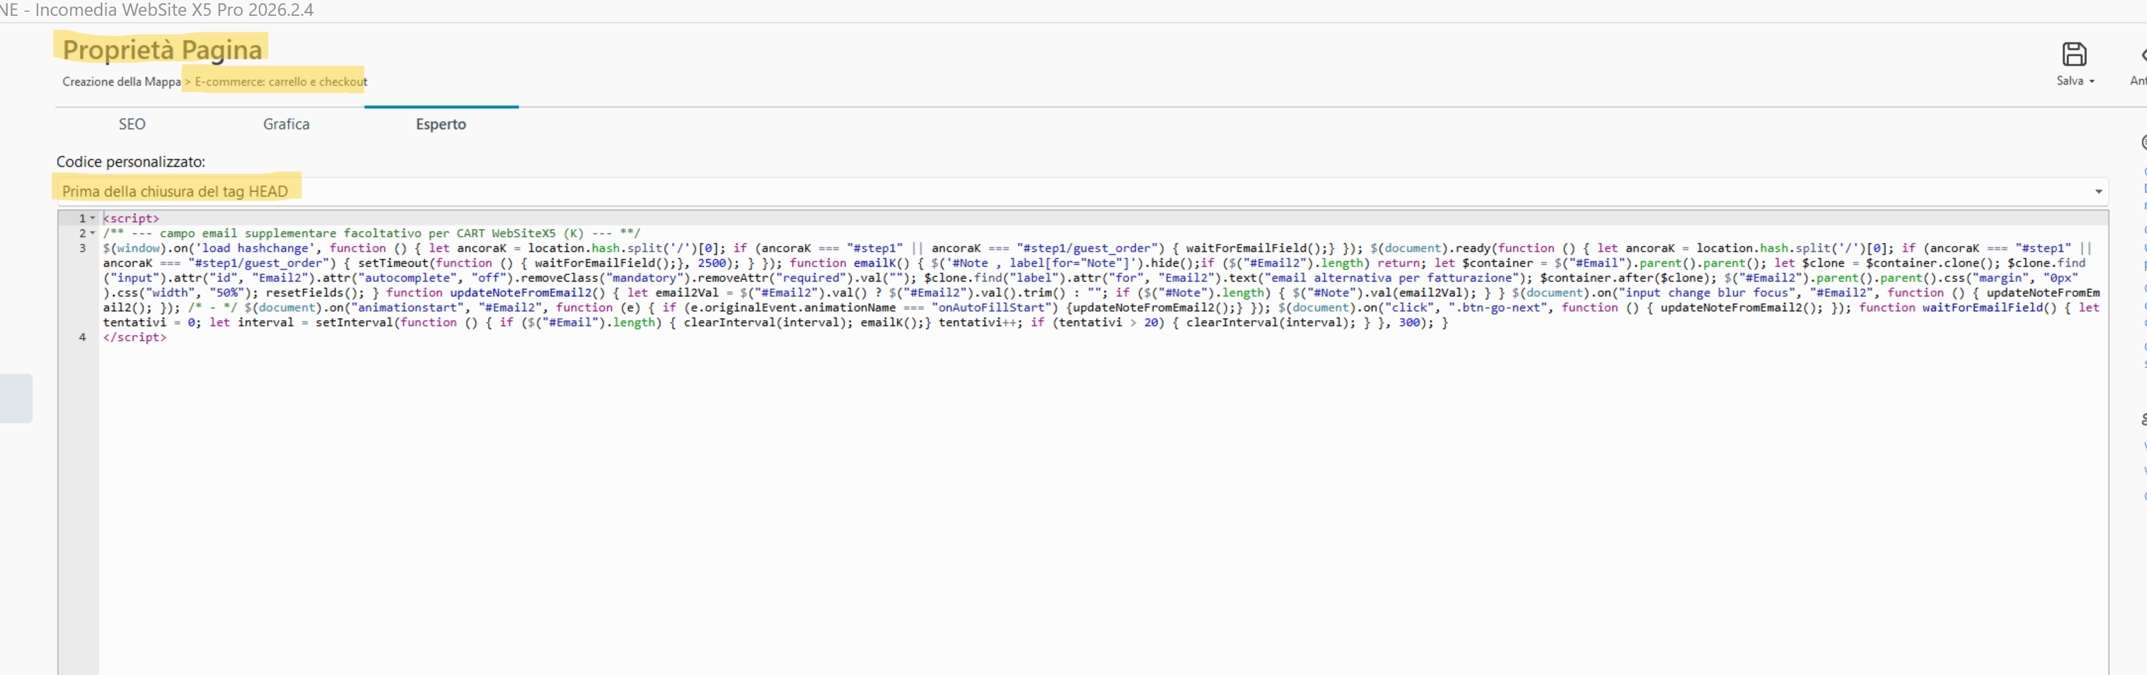The image size is (2147, 675).
Task: Click the 'Proprietà Pagina' heading
Action: pyautogui.click(x=162, y=50)
